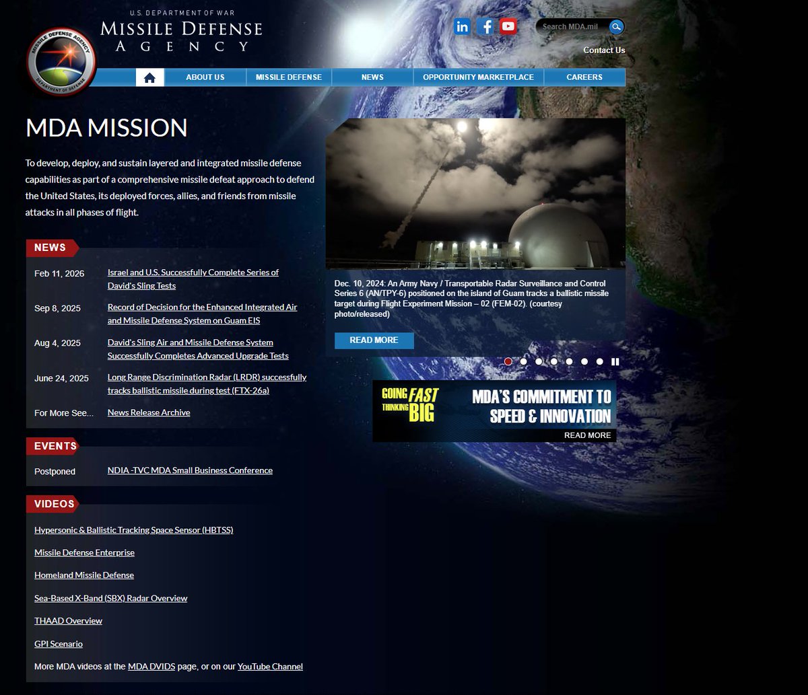Focus the Search MDA.mil field
Viewport: 808px width, 695px height.
click(x=573, y=27)
